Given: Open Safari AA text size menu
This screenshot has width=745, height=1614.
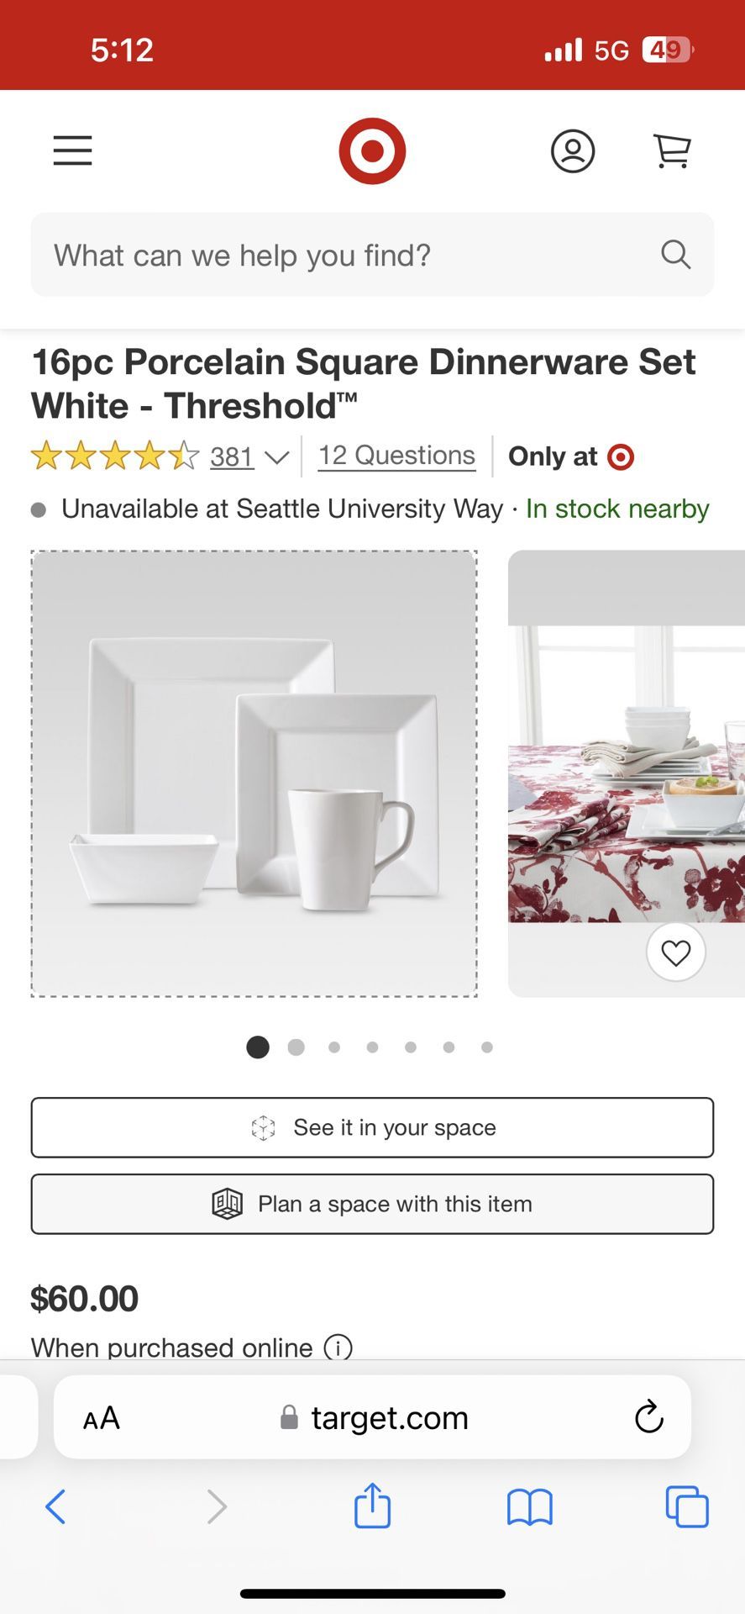Looking at the screenshot, I should pyautogui.click(x=102, y=1418).
